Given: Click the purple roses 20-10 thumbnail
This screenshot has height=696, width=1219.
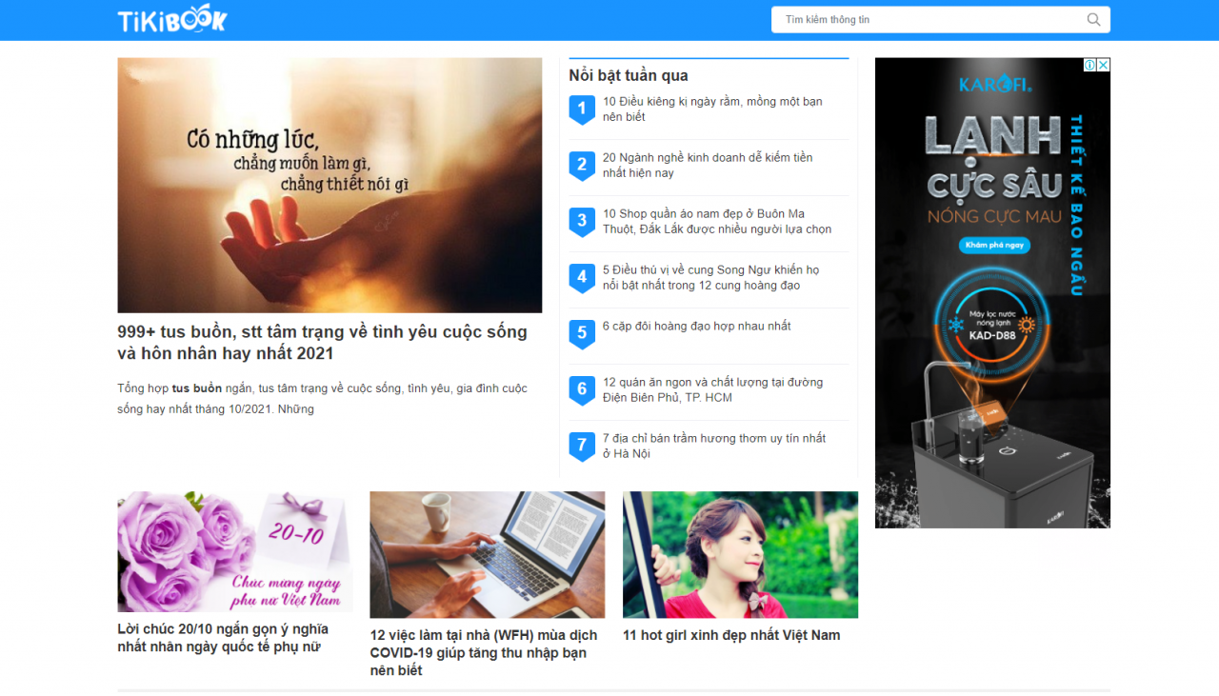Looking at the screenshot, I should pos(234,551).
